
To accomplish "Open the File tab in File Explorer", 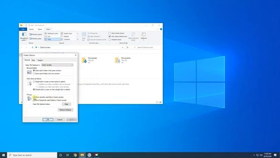I will click(23, 29).
